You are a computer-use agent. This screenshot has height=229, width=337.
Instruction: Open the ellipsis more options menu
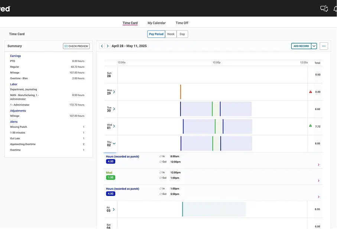click(324, 46)
